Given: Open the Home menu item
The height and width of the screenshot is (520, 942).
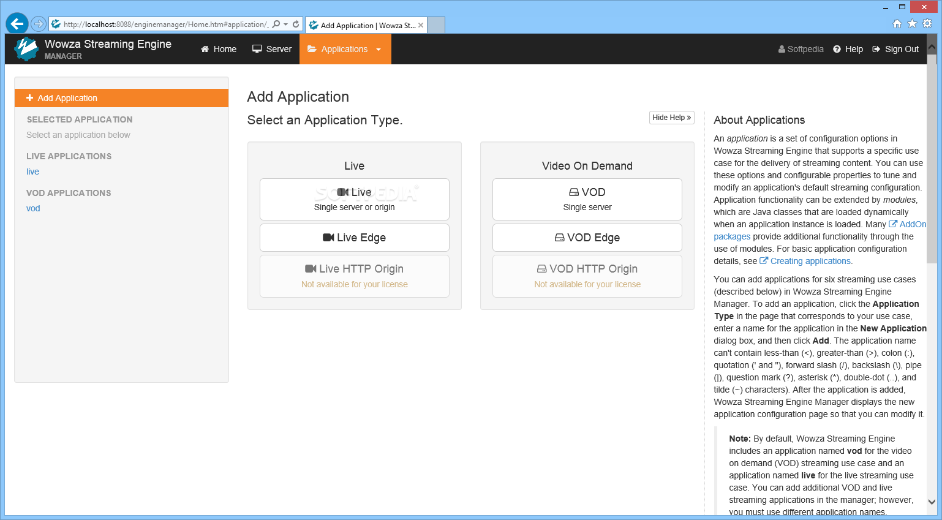Looking at the screenshot, I should point(219,49).
